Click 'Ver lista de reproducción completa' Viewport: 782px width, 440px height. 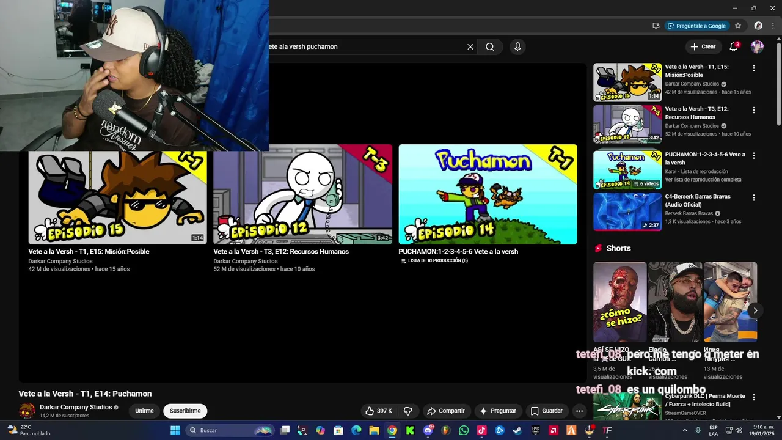703,180
